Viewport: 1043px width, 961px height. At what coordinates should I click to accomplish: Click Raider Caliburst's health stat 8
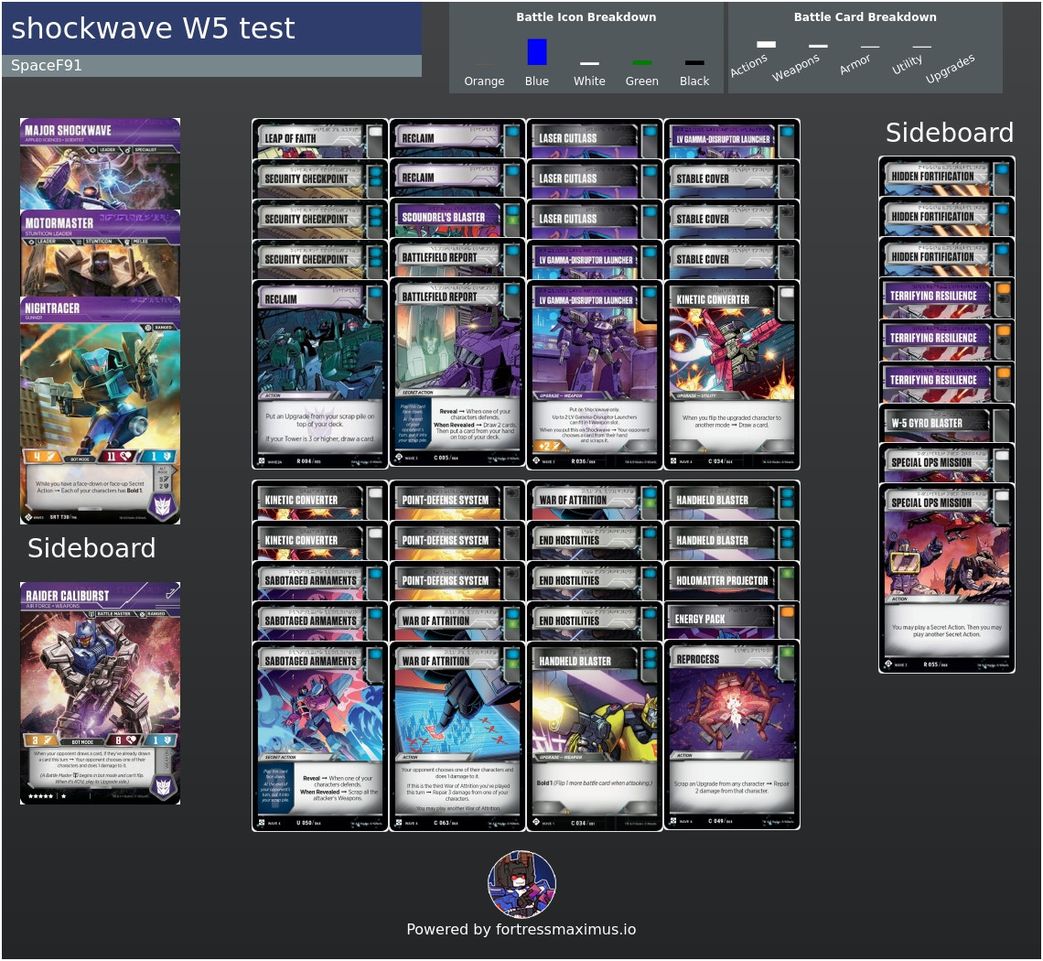coord(124,740)
